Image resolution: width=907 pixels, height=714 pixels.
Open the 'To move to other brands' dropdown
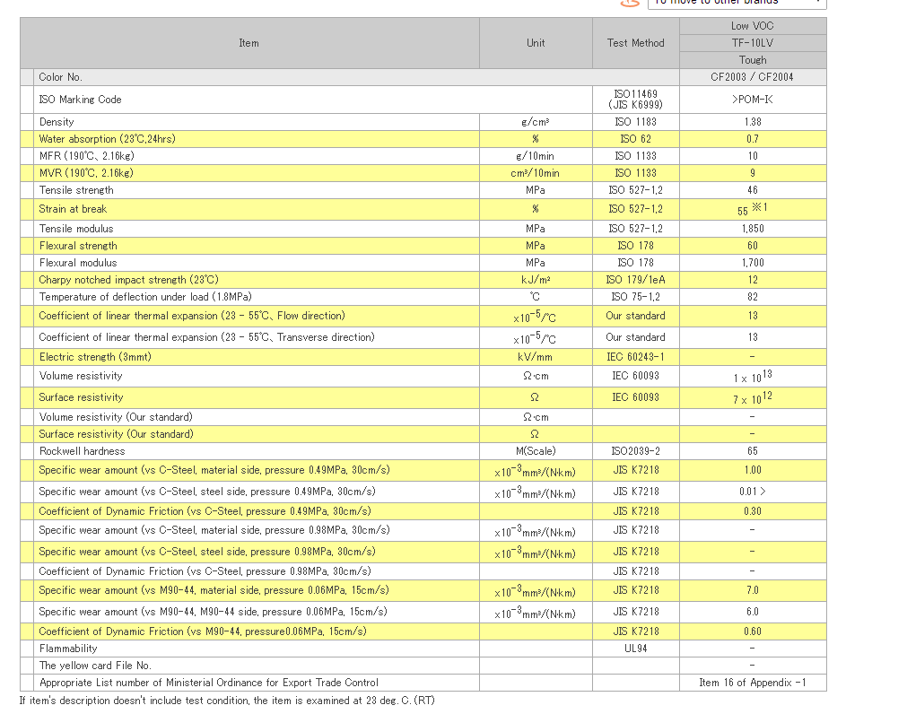click(737, 3)
